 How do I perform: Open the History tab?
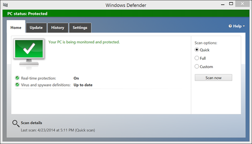pos(58,28)
